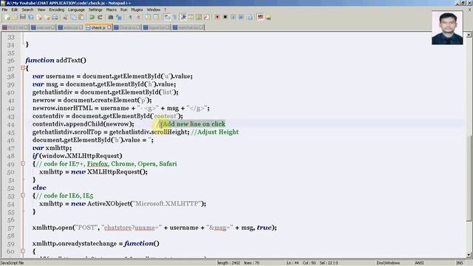Collapse fold marker at line 49
The height and width of the screenshot is (266, 473).
(23, 163)
